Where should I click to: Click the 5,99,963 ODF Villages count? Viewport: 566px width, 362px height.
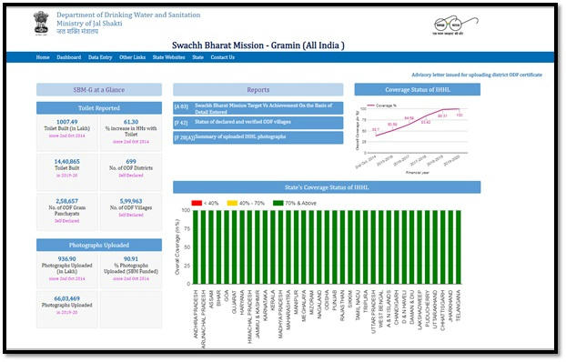tap(131, 201)
